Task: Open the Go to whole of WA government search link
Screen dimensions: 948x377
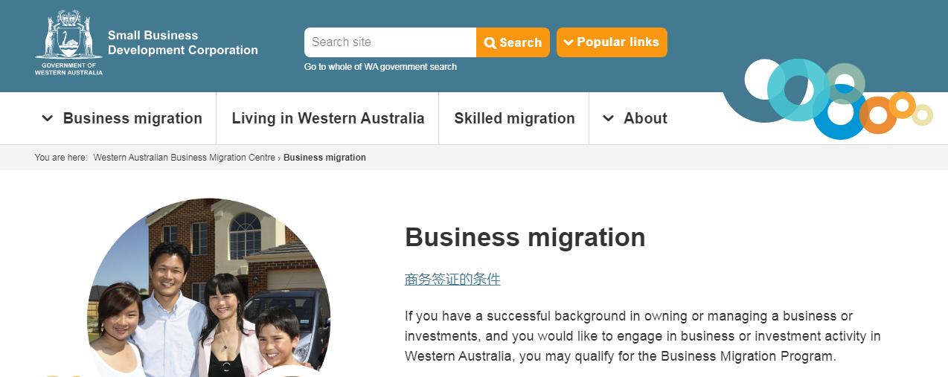Action: (380, 67)
